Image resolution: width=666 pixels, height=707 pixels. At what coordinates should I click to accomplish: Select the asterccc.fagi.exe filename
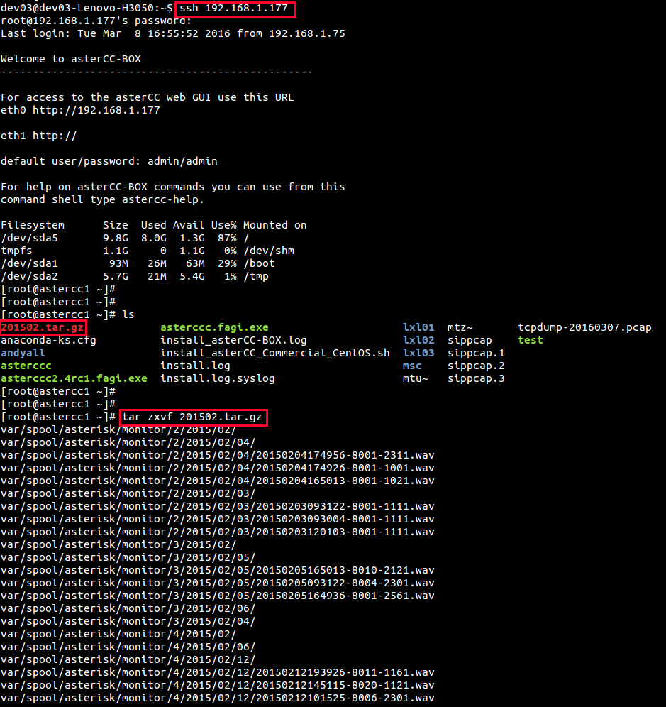pyautogui.click(x=214, y=327)
